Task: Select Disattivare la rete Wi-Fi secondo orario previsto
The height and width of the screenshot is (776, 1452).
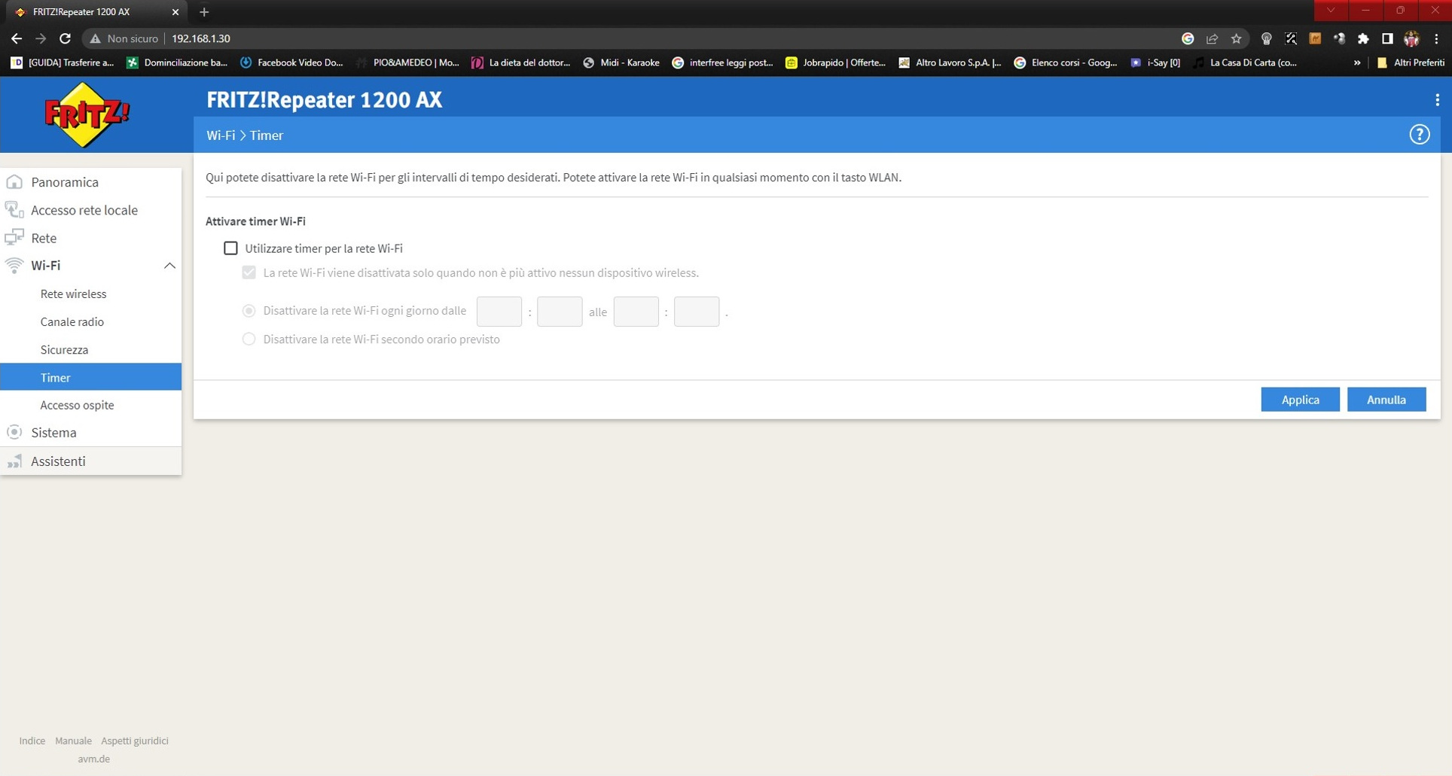Action: (x=249, y=339)
